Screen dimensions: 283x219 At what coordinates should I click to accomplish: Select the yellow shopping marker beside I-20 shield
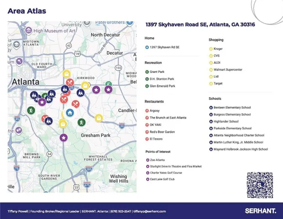[99, 118]
